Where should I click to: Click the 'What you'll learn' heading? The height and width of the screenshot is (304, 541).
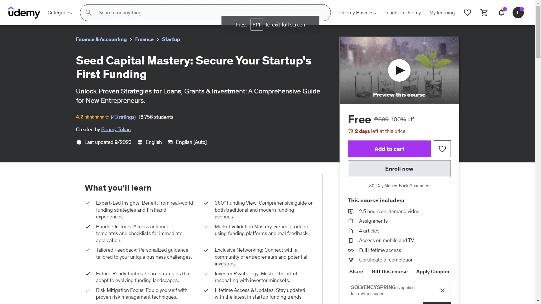pyautogui.click(x=118, y=188)
